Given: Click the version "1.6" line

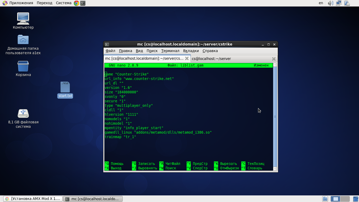Looking at the screenshot, I should coord(118,88).
